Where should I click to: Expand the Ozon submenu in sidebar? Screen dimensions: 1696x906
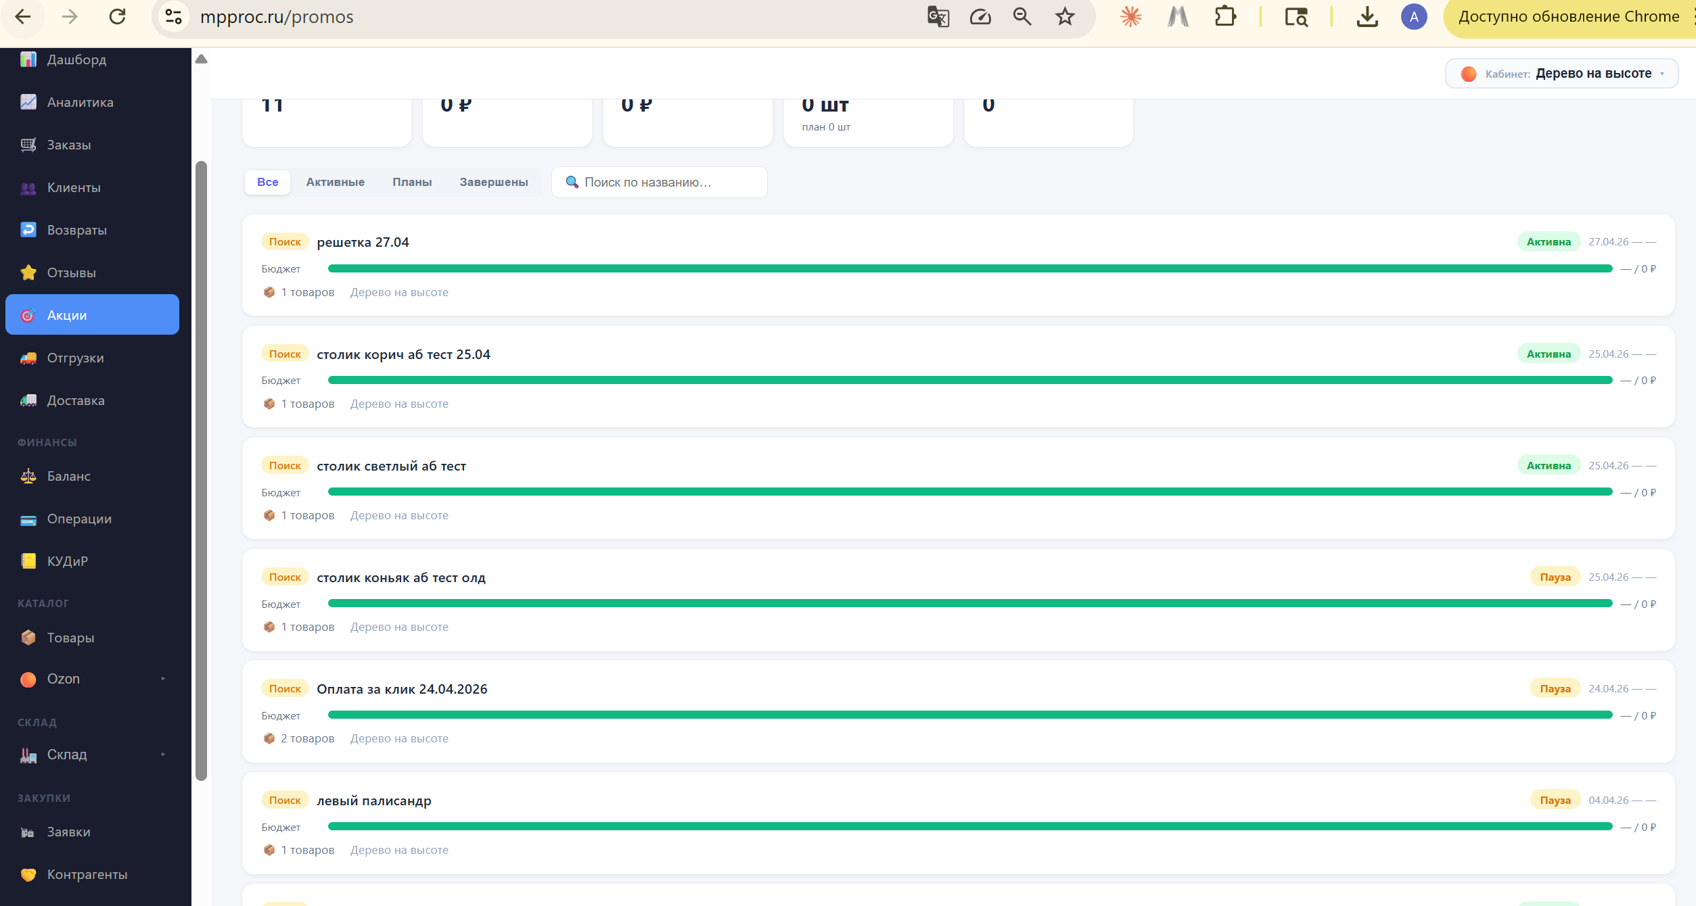[x=163, y=679]
